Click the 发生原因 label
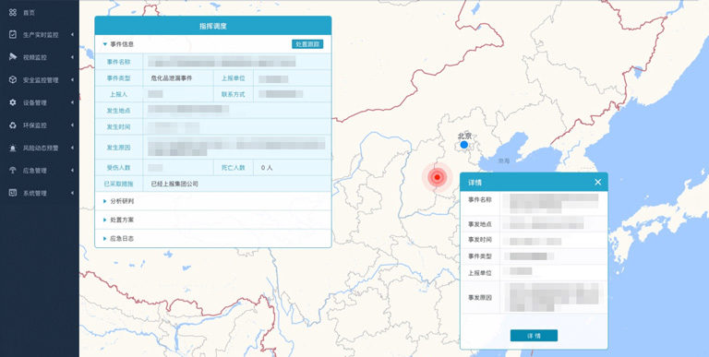 118,148
